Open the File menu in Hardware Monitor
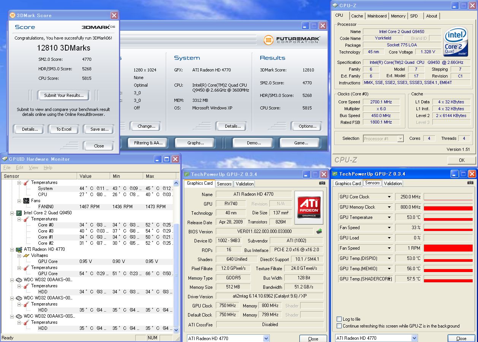 coord(7,168)
